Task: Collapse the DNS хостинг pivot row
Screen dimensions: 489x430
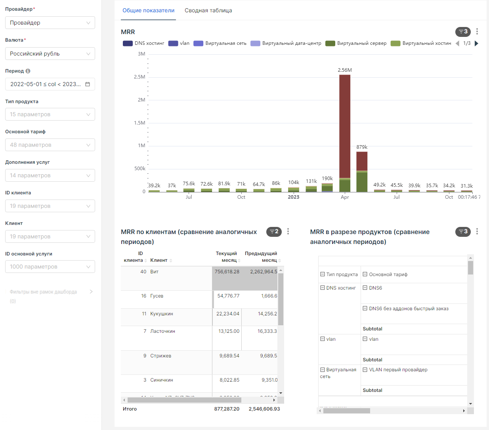Action: 323,288
